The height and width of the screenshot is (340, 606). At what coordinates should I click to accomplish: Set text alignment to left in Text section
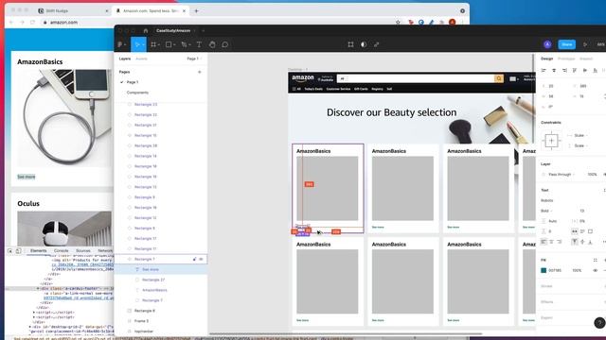pos(544,242)
